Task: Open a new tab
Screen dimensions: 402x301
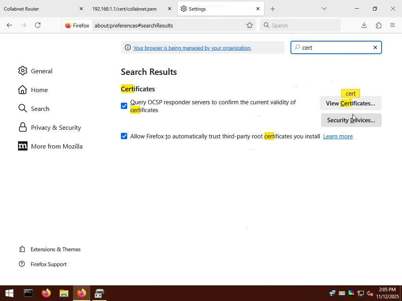Action: [272, 9]
